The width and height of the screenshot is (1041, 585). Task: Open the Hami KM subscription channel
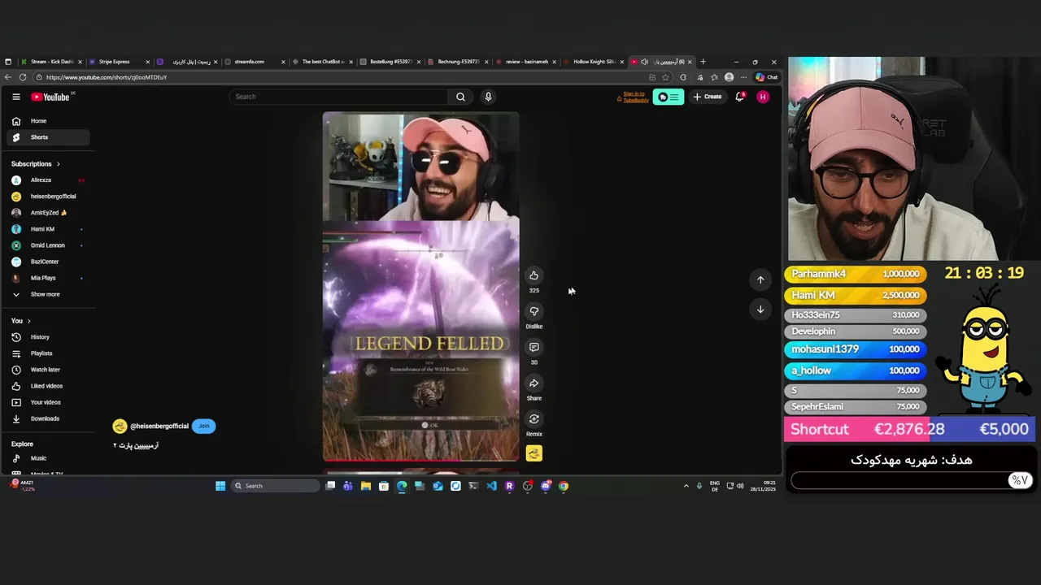tap(47, 229)
